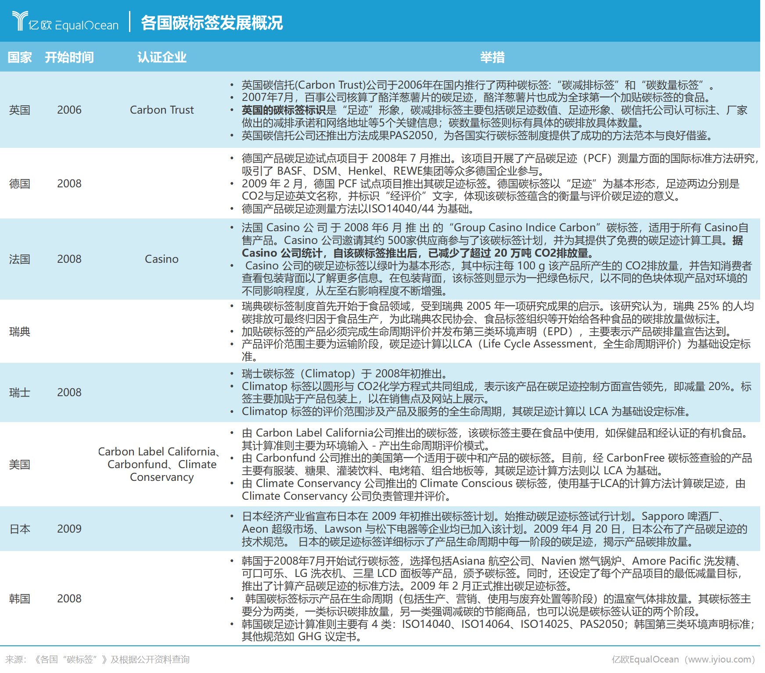Select the 举措 column header
Viewport: 765px width, 673px height.
pyautogui.click(x=492, y=57)
